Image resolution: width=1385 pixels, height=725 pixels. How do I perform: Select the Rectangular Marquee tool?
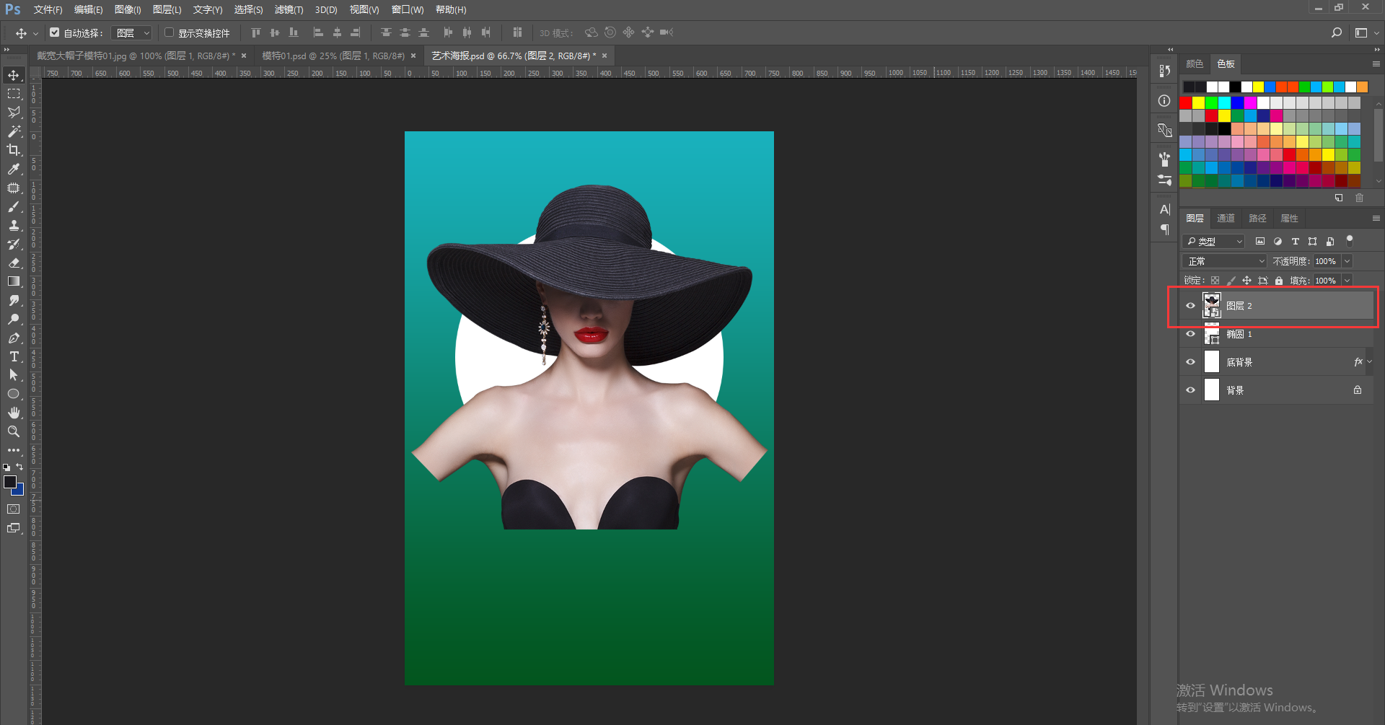click(14, 94)
